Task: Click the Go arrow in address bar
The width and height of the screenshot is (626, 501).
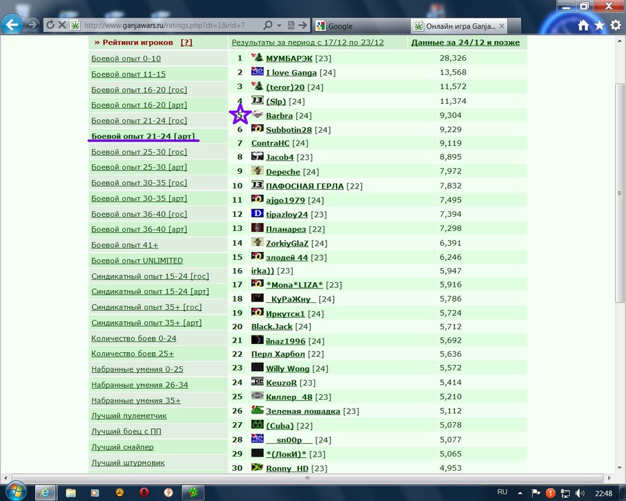Action: tap(303, 25)
